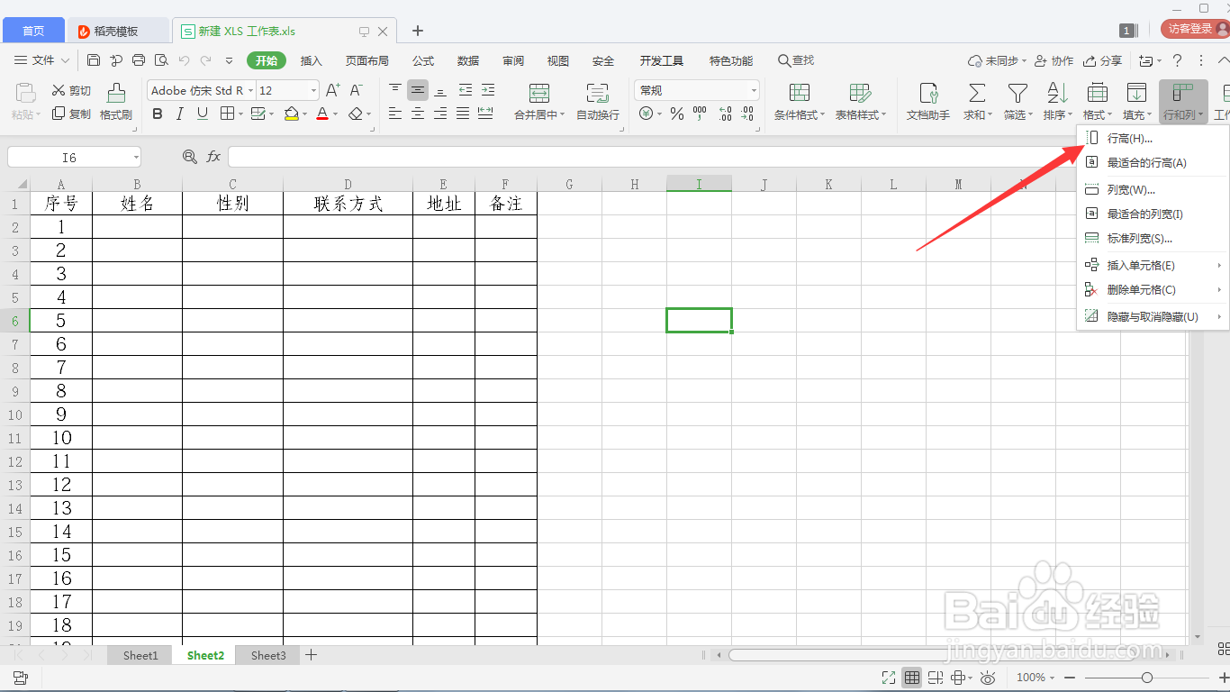Image resolution: width=1230 pixels, height=692 pixels.
Task: Click the Increase decimal places icon
Action: pyautogui.click(x=725, y=114)
